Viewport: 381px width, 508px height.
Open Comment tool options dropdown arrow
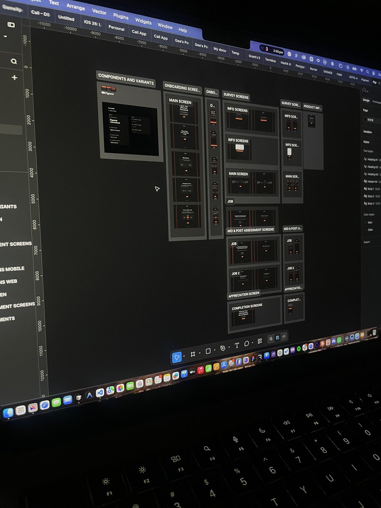252,343
